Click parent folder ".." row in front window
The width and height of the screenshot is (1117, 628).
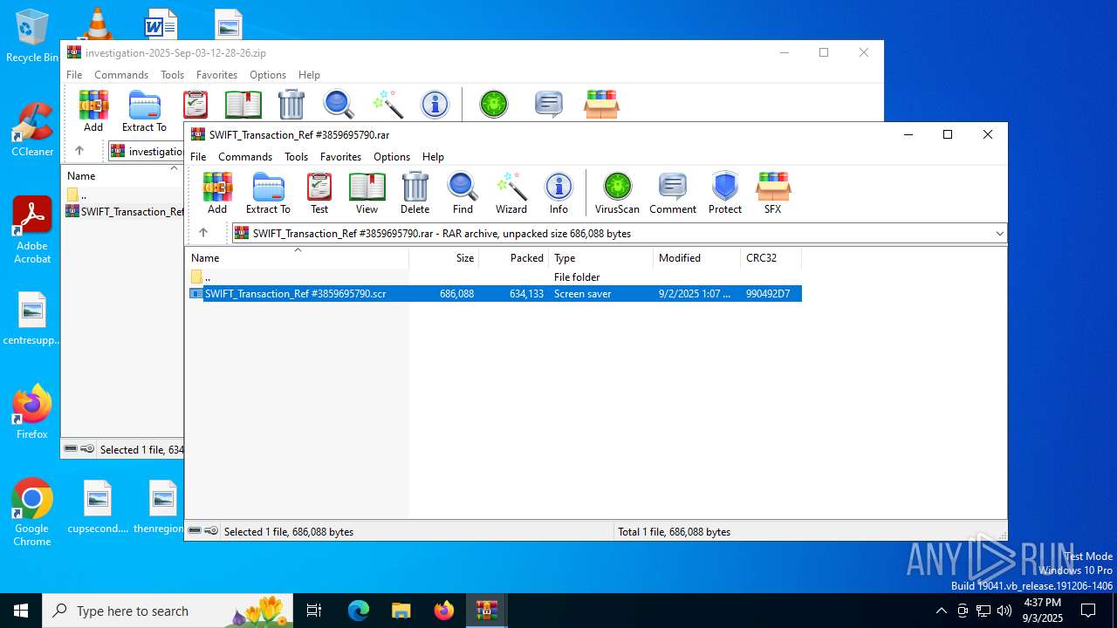tap(495, 277)
